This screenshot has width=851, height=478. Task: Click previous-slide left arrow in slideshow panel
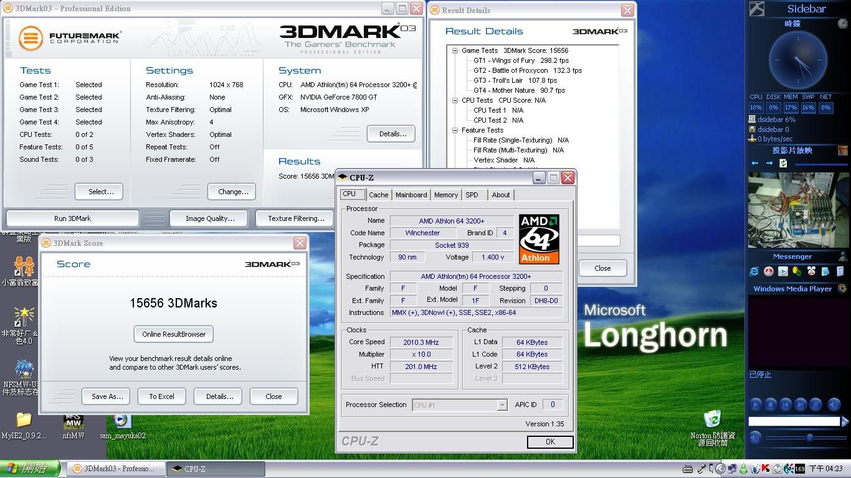point(755,163)
